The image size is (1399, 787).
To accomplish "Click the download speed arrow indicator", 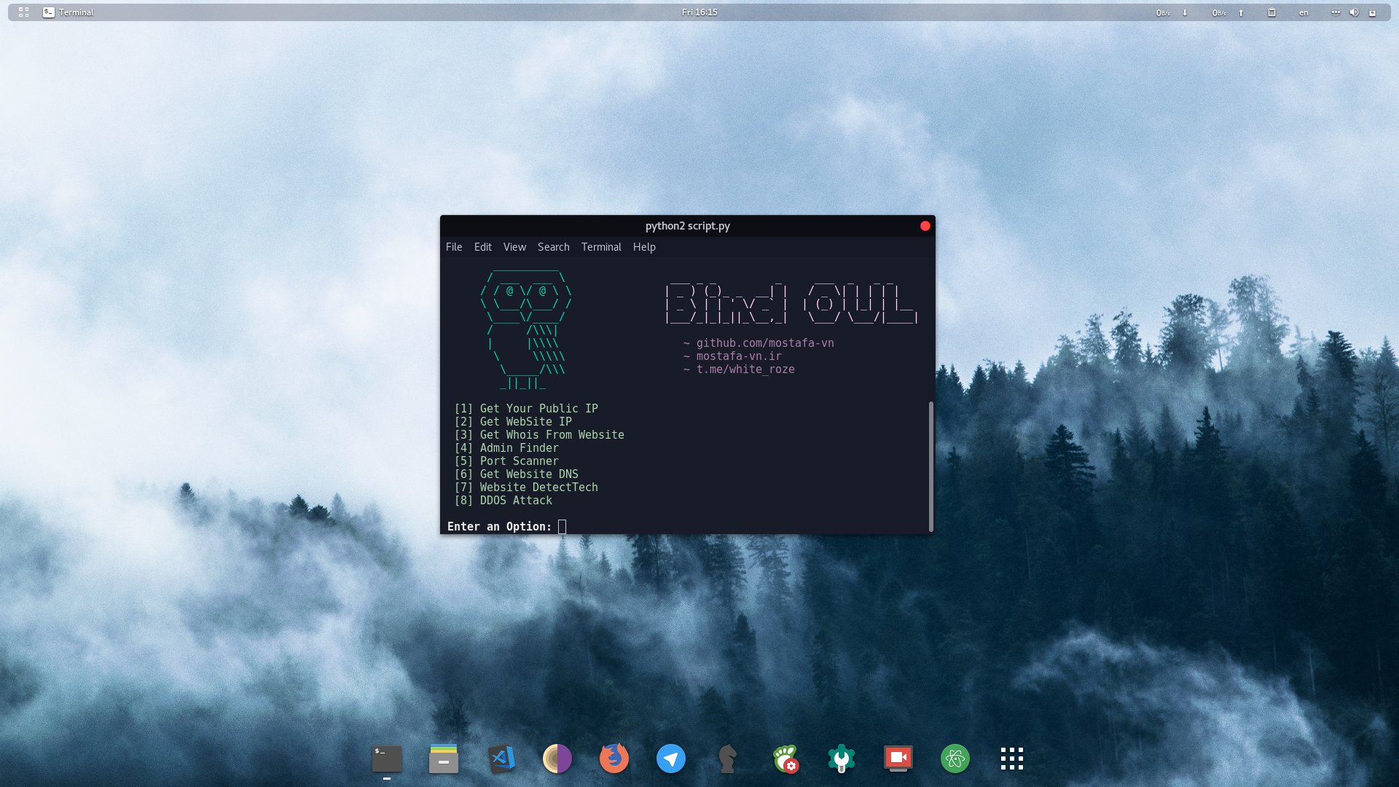I will (x=1185, y=12).
